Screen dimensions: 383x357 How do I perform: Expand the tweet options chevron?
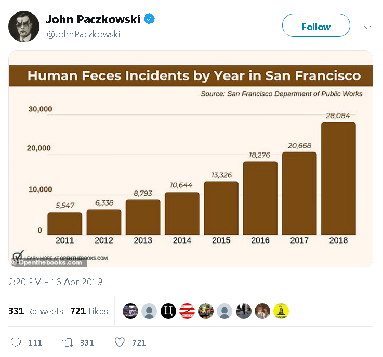[x=367, y=27]
